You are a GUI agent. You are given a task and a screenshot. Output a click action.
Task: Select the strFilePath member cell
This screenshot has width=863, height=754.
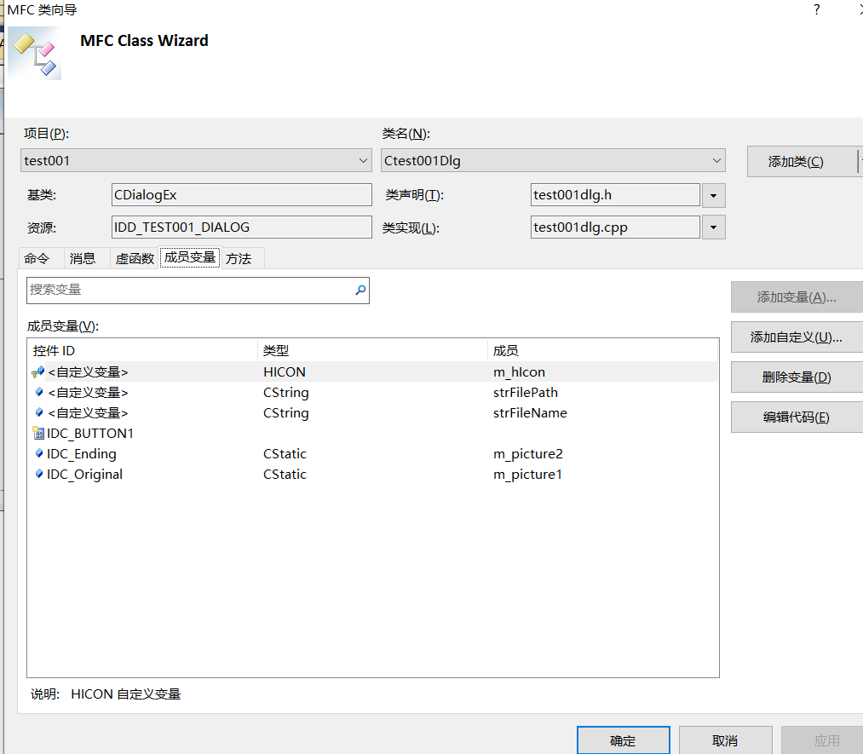pos(526,393)
